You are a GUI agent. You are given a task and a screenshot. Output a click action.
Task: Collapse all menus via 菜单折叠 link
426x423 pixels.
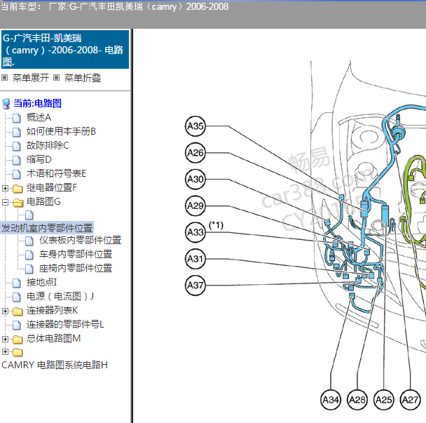(82, 78)
